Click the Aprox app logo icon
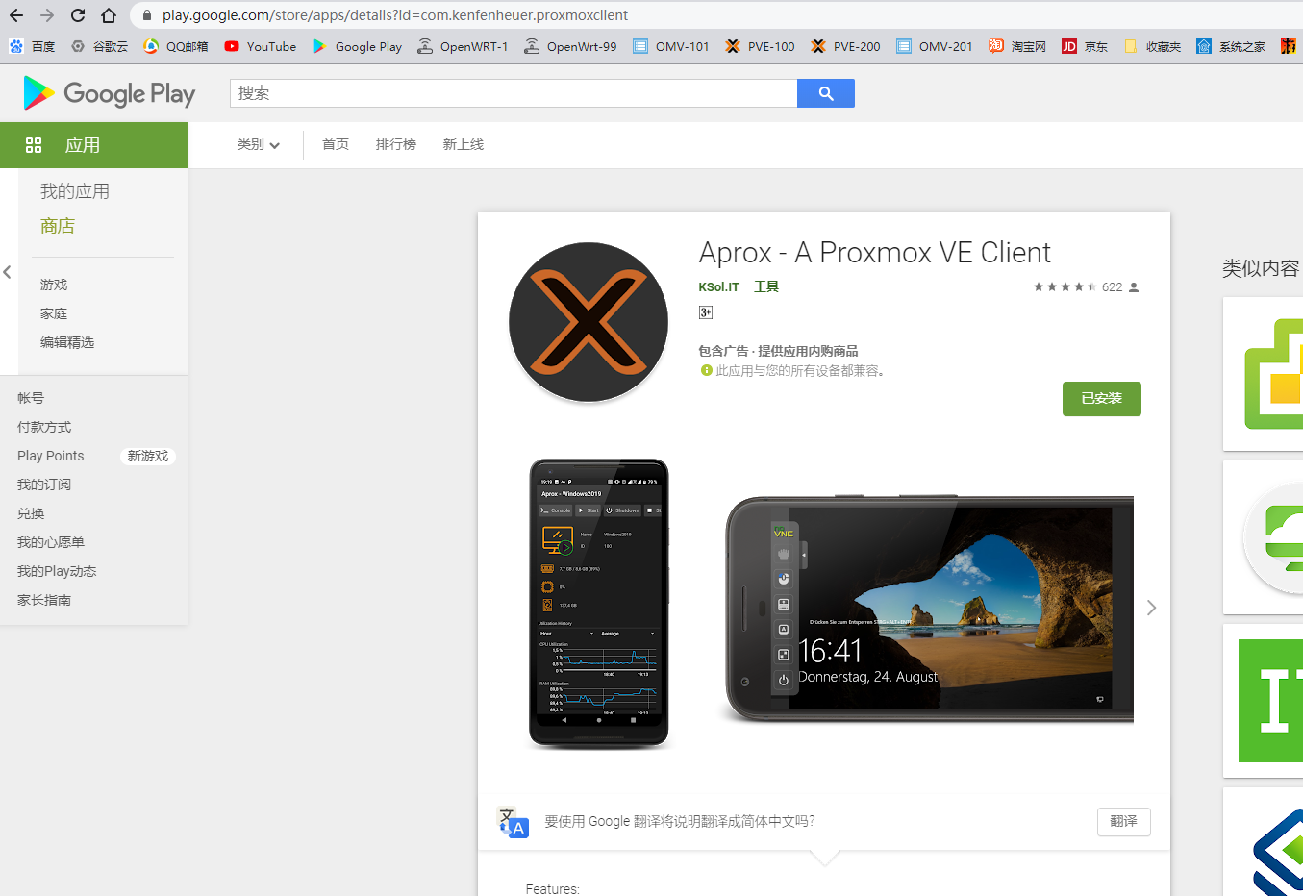The width and height of the screenshot is (1303, 896). 589,322
